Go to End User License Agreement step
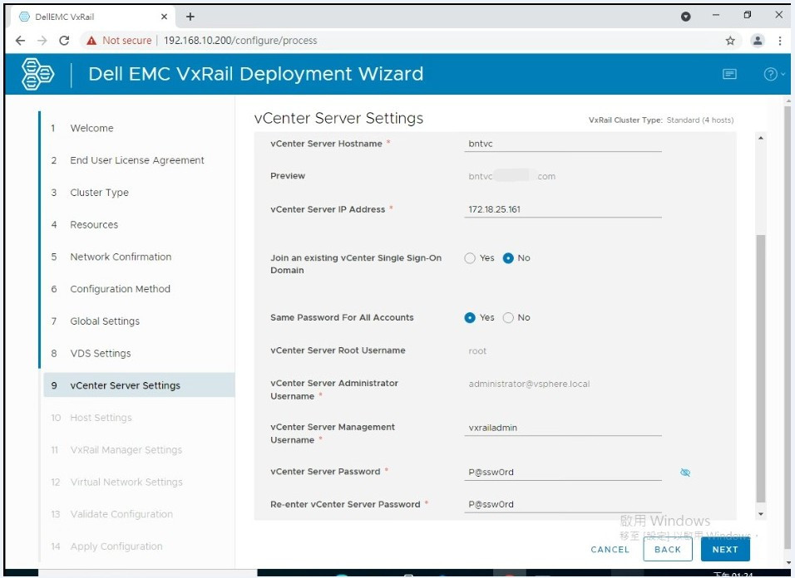The height and width of the screenshot is (578, 795). coord(137,160)
